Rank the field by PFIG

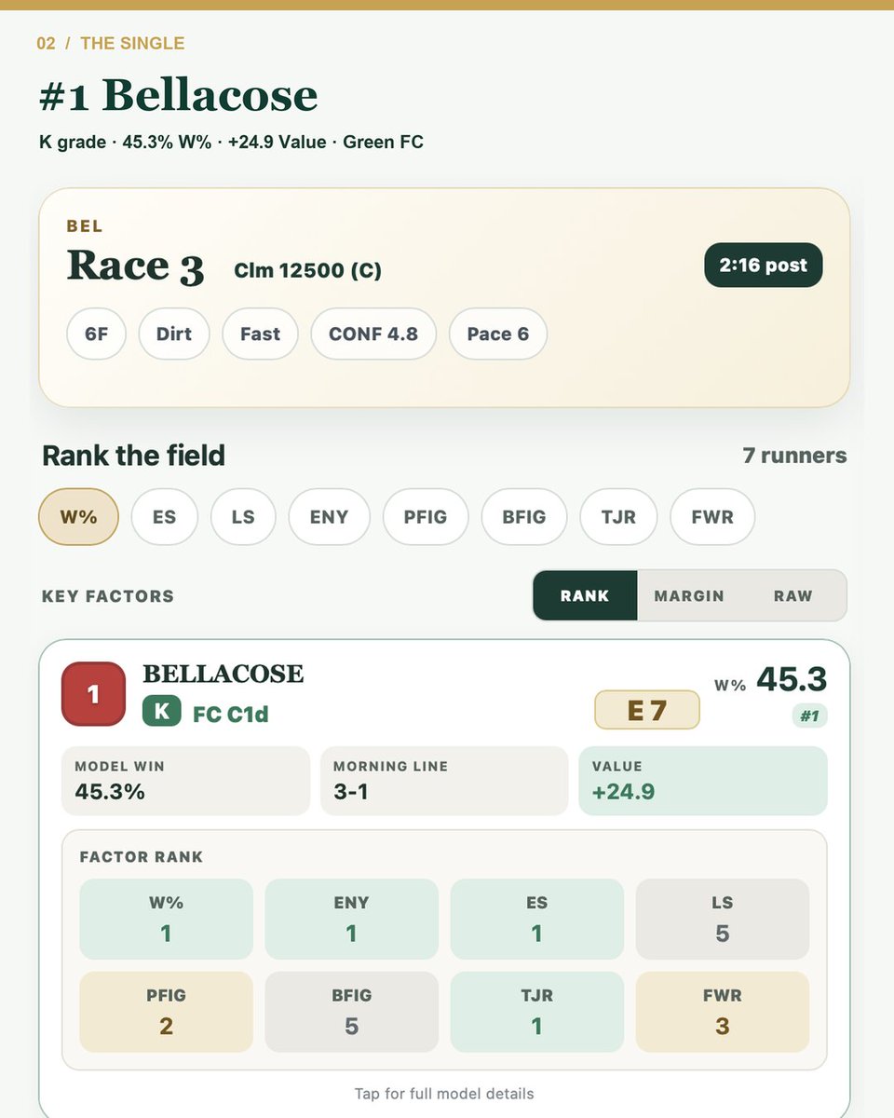coord(426,517)
